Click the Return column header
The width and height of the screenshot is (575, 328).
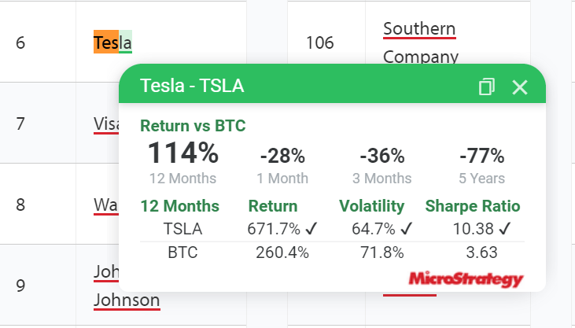[273, 206]
